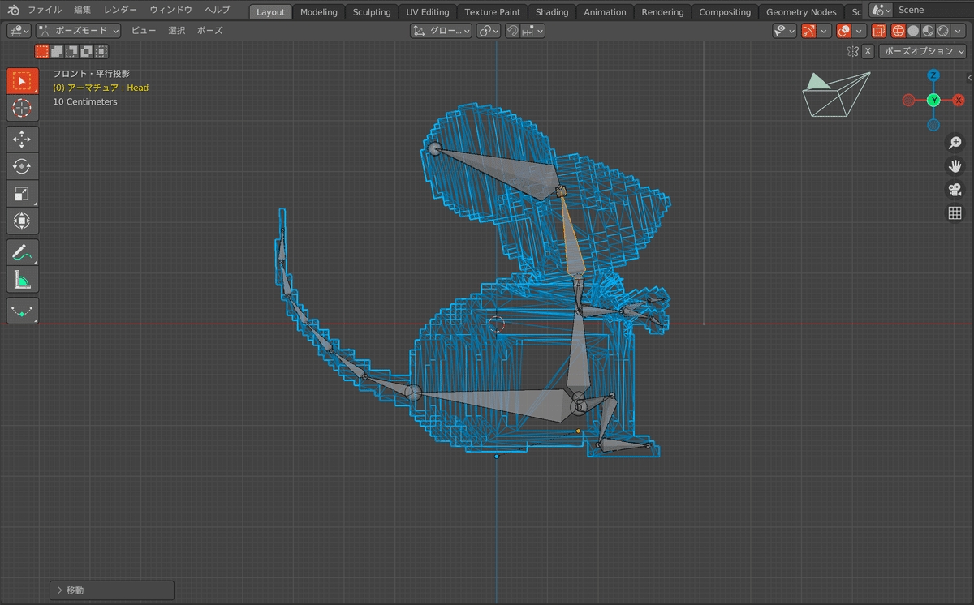Switch perspective/orthographic with the grid icon

(x=955, y=213)
